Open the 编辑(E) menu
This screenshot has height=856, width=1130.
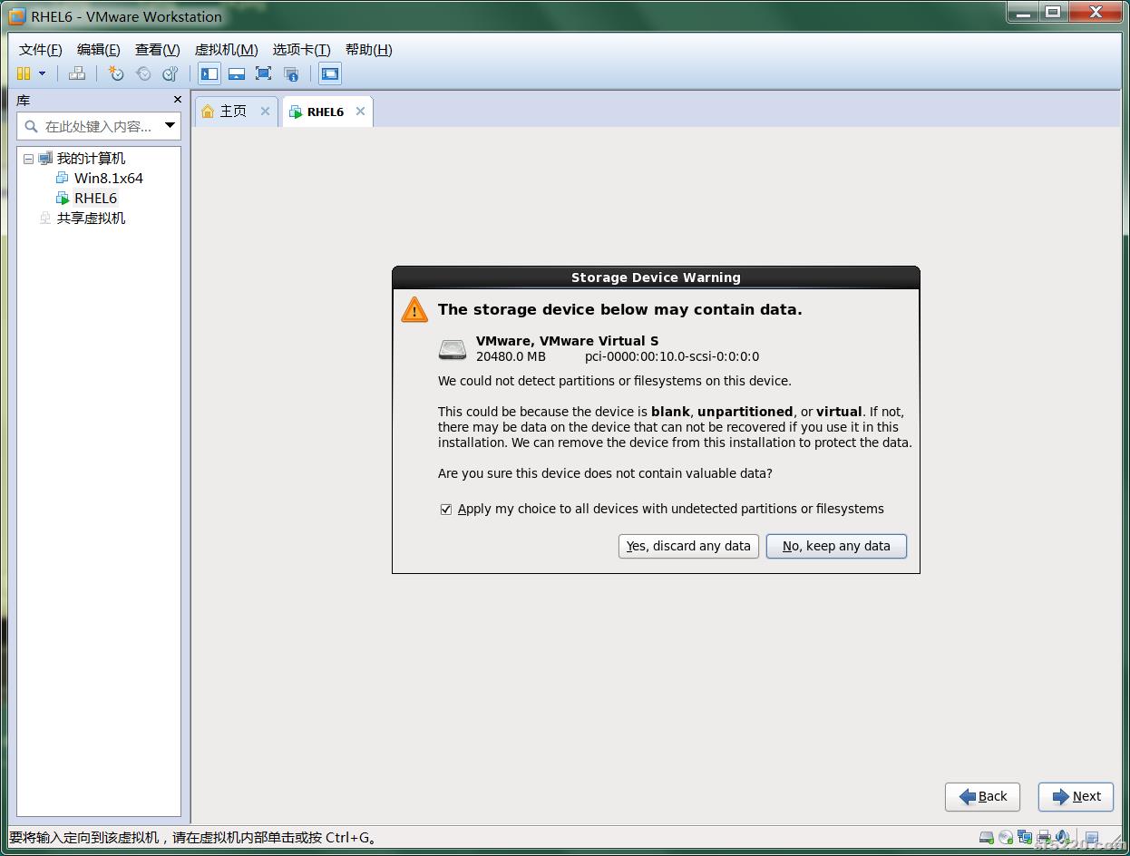tap(99, 50)
